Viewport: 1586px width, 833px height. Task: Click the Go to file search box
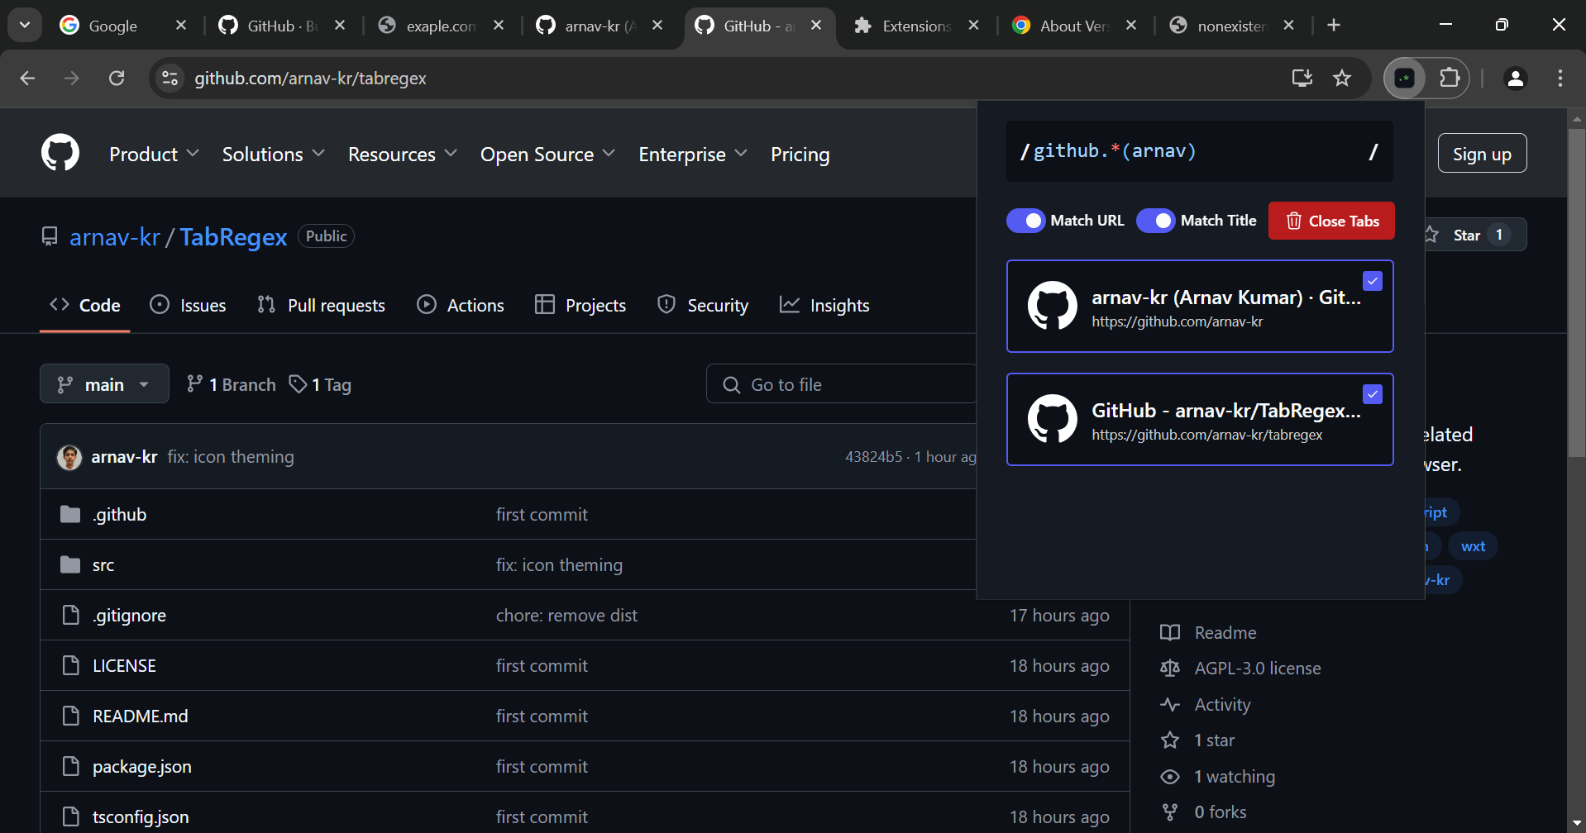coord(842,384)
